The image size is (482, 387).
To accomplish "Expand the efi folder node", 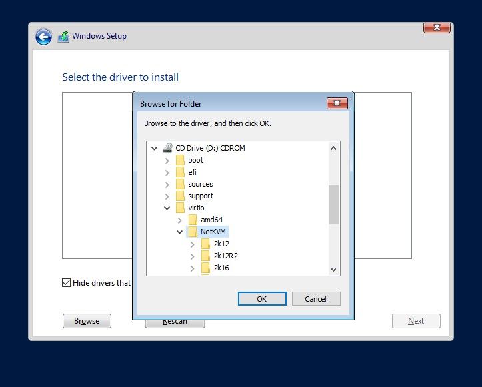I will 167,173.
